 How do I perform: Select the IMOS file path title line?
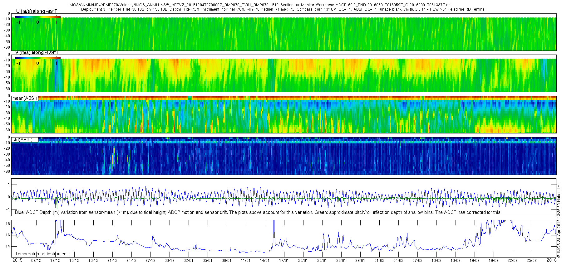(259, 5)
